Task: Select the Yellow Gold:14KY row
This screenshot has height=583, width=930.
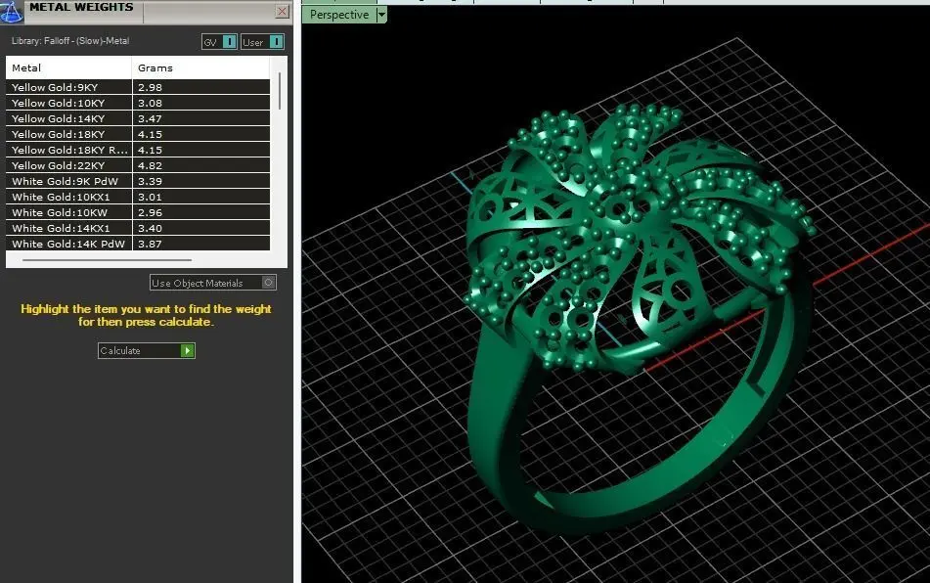Action: [138, 118]
